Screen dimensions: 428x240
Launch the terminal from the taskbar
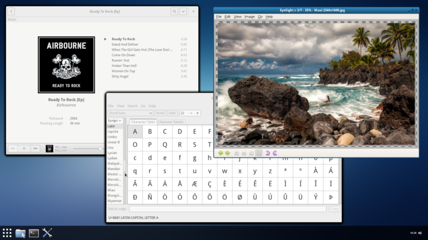34,233
